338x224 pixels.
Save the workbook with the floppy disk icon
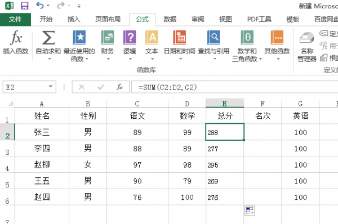pyautogui.click(x=25, y=6)
